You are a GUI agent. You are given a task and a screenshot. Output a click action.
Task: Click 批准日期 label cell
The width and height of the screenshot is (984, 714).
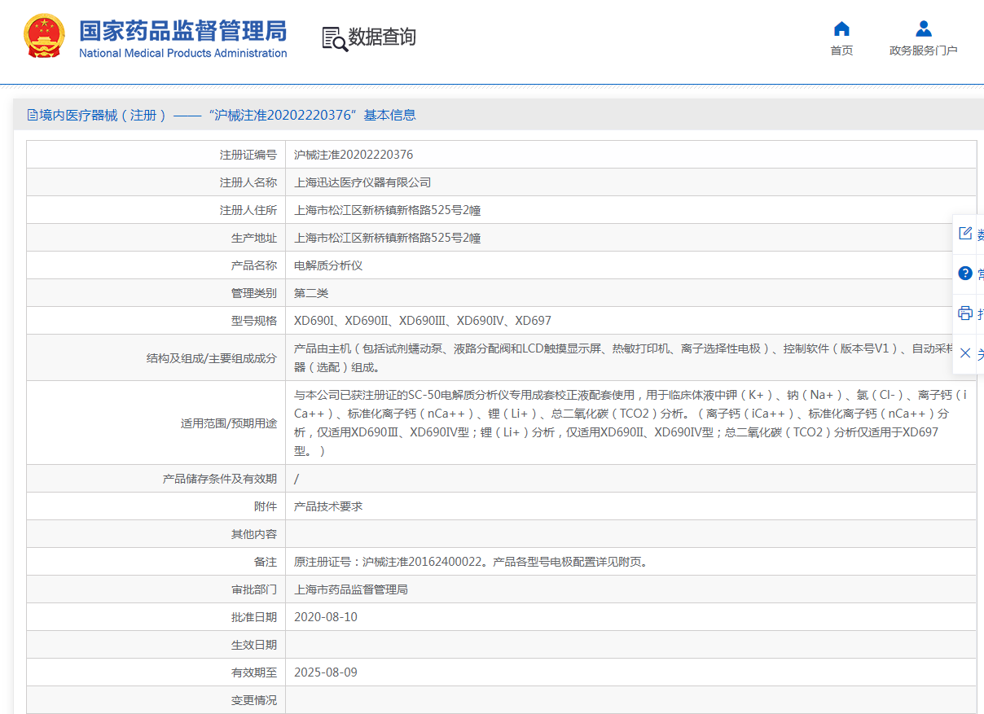point(156,617)
